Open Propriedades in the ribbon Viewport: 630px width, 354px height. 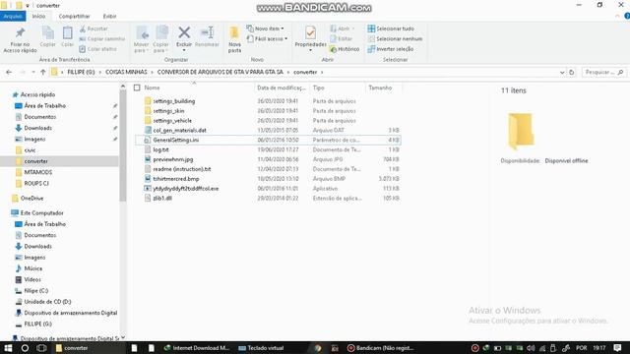click(310, 37)
